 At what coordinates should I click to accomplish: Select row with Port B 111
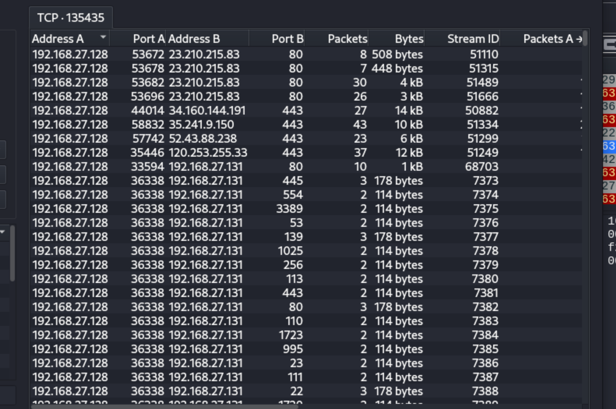click(x=306, y=377)
